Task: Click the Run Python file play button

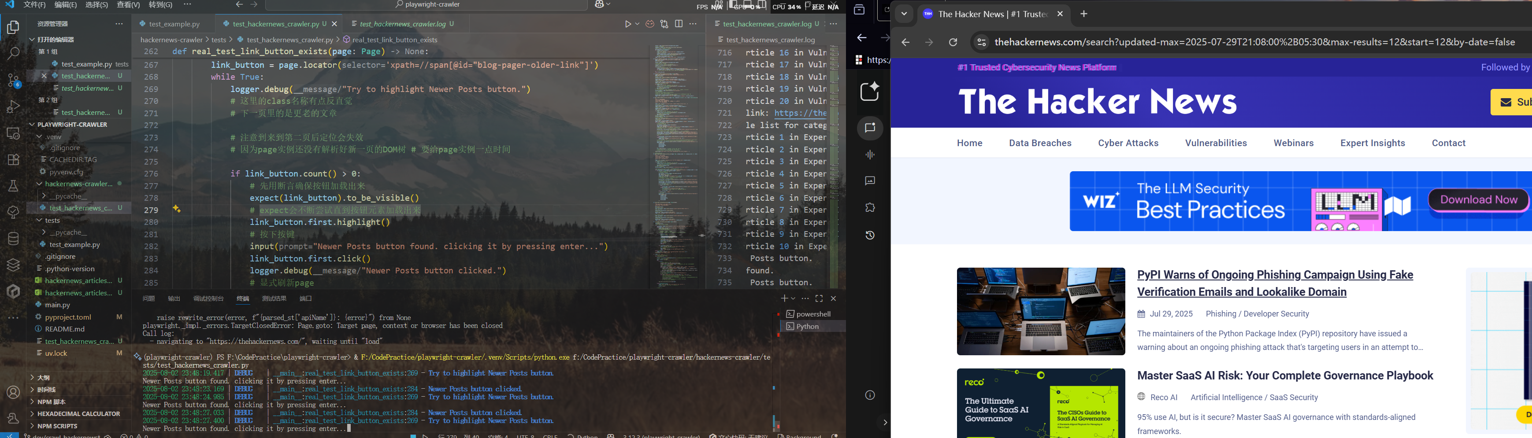Action: coord(627,24)
